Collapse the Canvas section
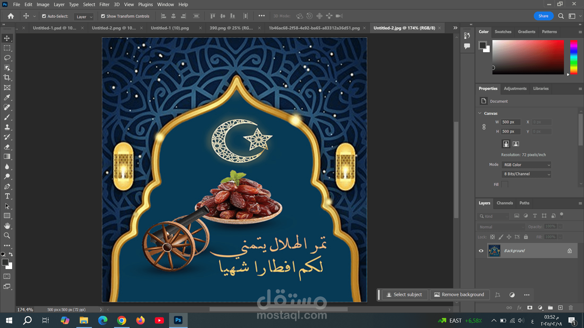Viewport: 584px width, 328px height. coord(480,113)
